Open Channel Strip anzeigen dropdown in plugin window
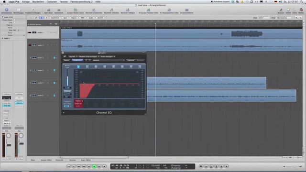The height and width of the screenshot is (172, 306). point(88,56)
